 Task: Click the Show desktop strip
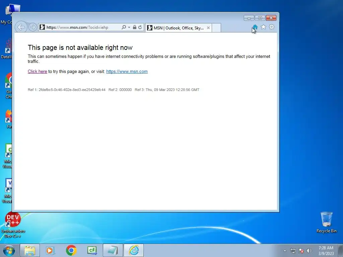340,250
